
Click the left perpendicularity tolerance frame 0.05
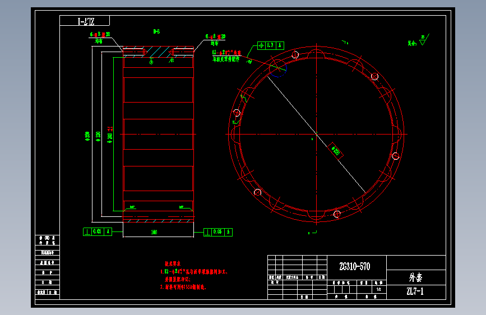pyautogui.click(x=98, y=231)
